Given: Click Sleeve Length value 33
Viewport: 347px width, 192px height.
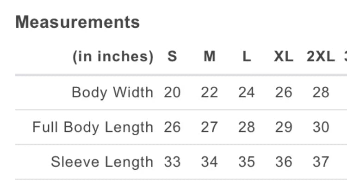Looking at the screenshot, I should 172,162.
